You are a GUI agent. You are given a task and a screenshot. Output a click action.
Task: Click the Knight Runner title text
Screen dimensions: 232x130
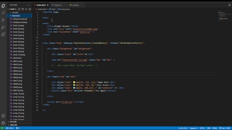click(62, 26)
